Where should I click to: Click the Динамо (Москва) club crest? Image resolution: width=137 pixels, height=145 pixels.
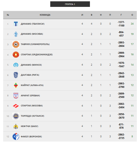[x=16, y=34]
